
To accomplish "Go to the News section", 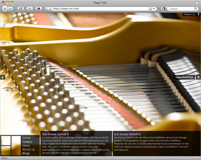I will pos(26,146).
